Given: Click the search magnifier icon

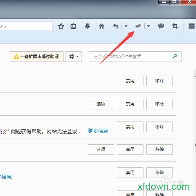Looking at the screenshot, I should (175, 56).
